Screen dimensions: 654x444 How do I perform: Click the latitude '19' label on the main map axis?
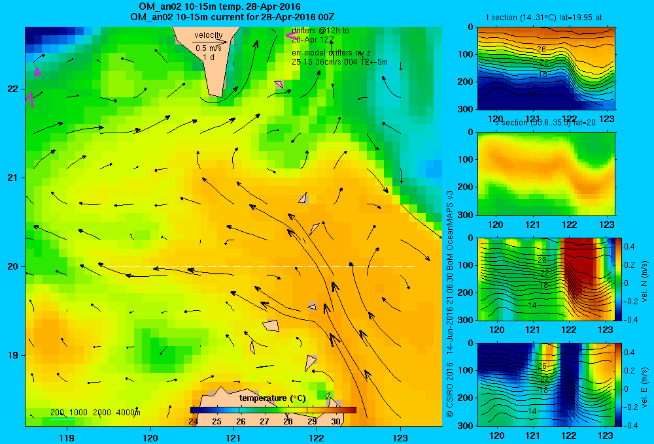click(x=12, y=355)
